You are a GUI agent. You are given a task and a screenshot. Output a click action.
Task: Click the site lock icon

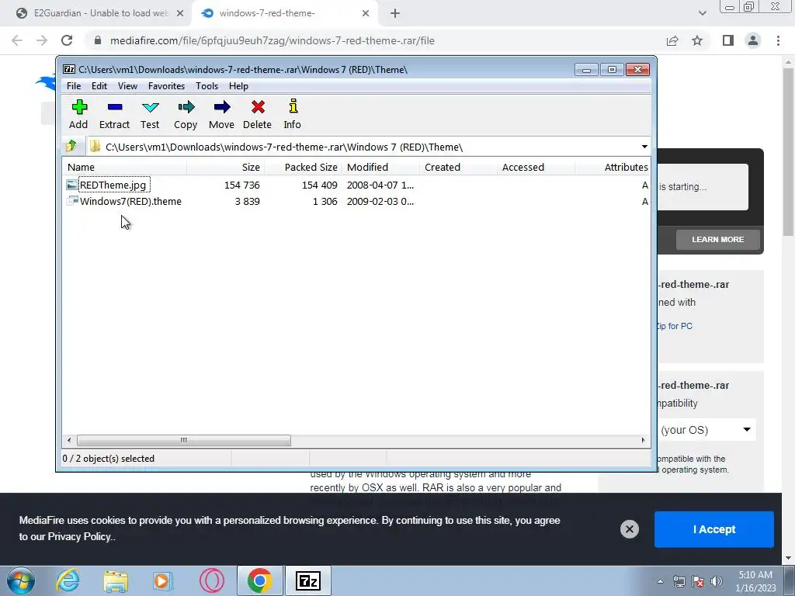pos(98,40)
